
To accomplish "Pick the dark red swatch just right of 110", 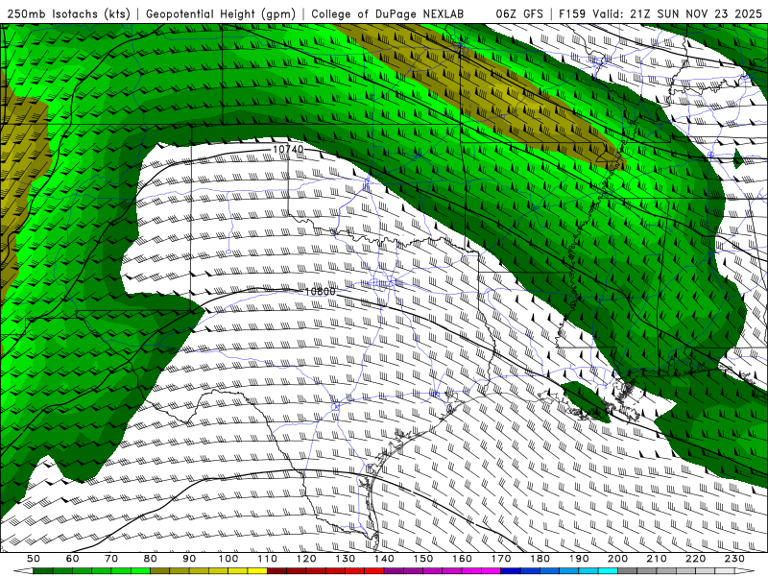I will point(276,571).
